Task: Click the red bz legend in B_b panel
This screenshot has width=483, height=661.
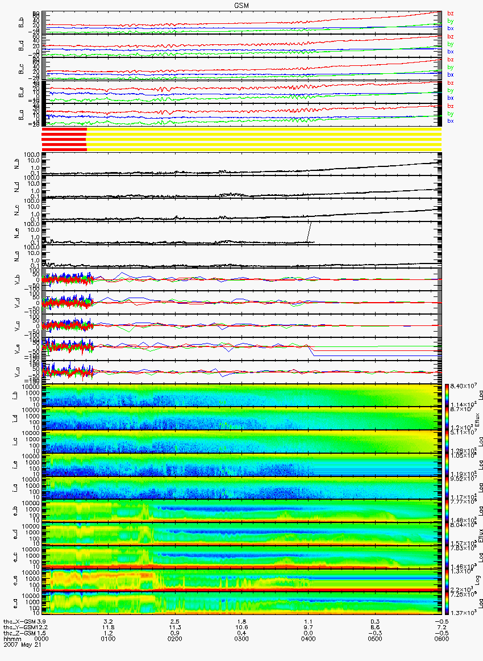Action: click(451, 14)
